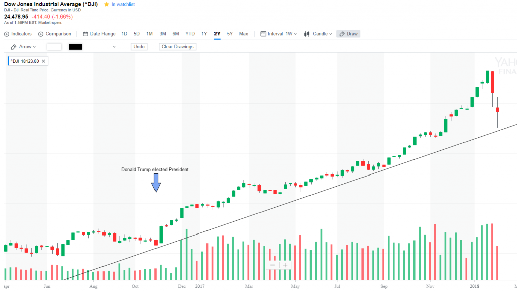Image resolution: width=517 pixels, height=292 pixels.
Task: Toggle the Draw mode button
Action: click(348, 34)
